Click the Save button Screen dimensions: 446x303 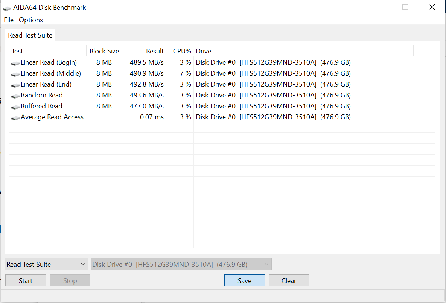tap(244, 280)
